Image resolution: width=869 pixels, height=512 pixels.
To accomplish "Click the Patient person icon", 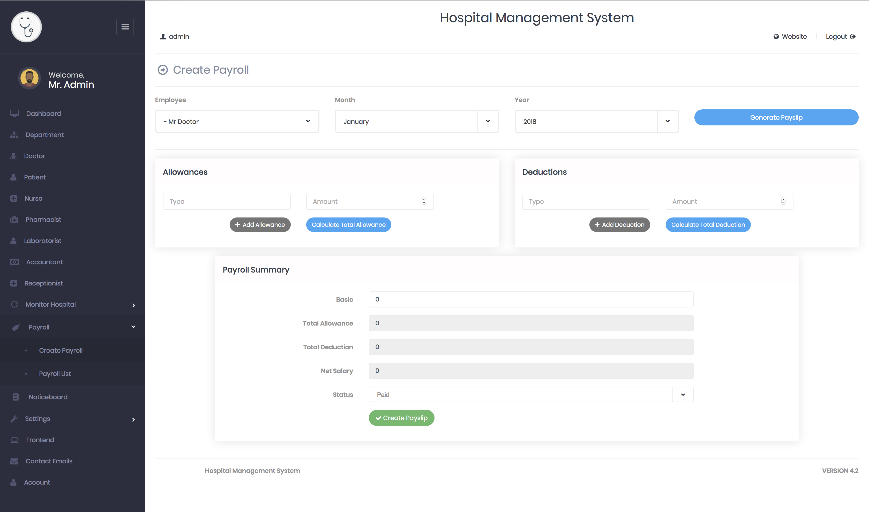I will (13, 177).
